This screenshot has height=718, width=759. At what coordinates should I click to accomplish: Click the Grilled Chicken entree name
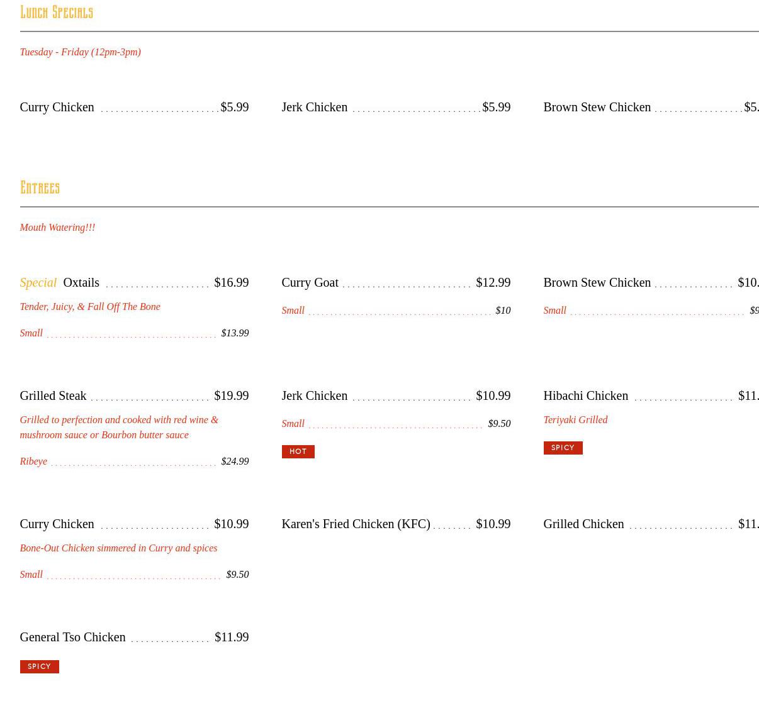pos(583,524)
